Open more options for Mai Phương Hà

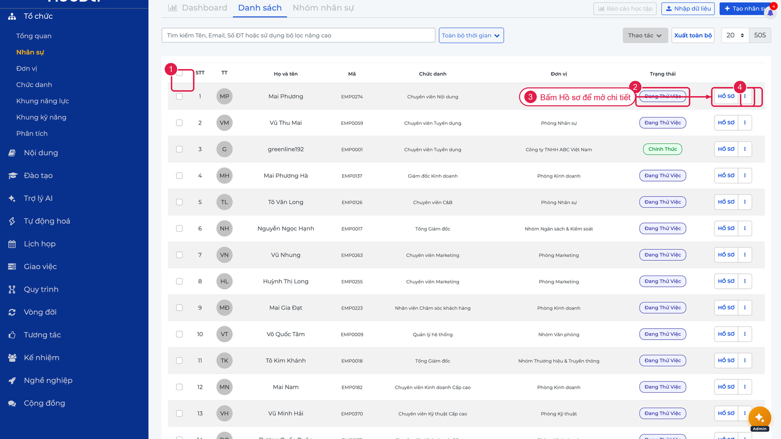[745, 176]
